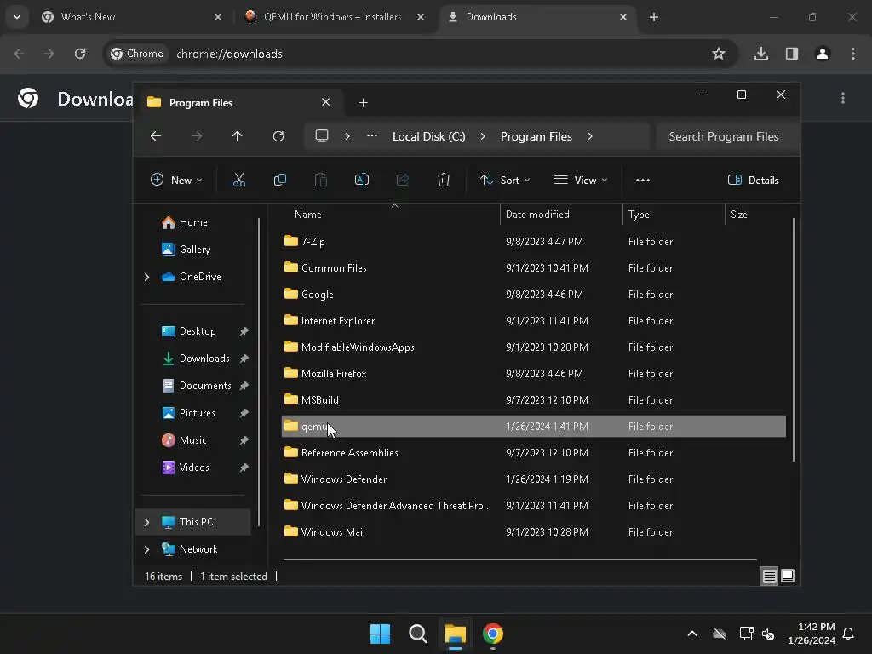872x654 pixels.
Task: Click the This PC monitor icon in address bar
Action: [321, 136]
